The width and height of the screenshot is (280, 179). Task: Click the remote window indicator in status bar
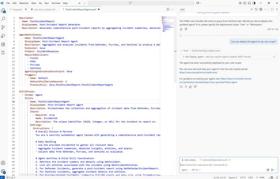click(2, 177)
